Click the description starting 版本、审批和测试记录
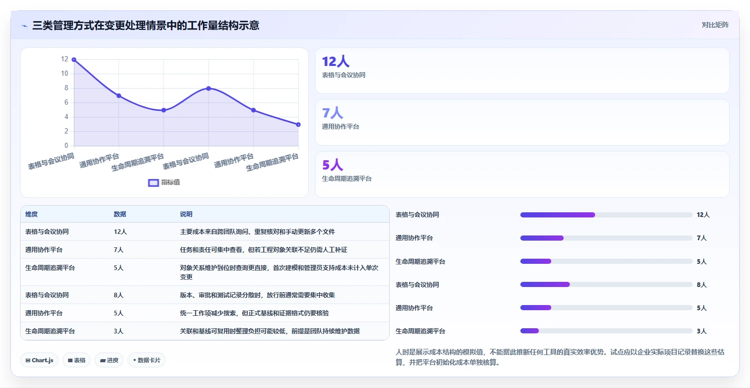Screen dimensions: 750x388 point(258,295)
